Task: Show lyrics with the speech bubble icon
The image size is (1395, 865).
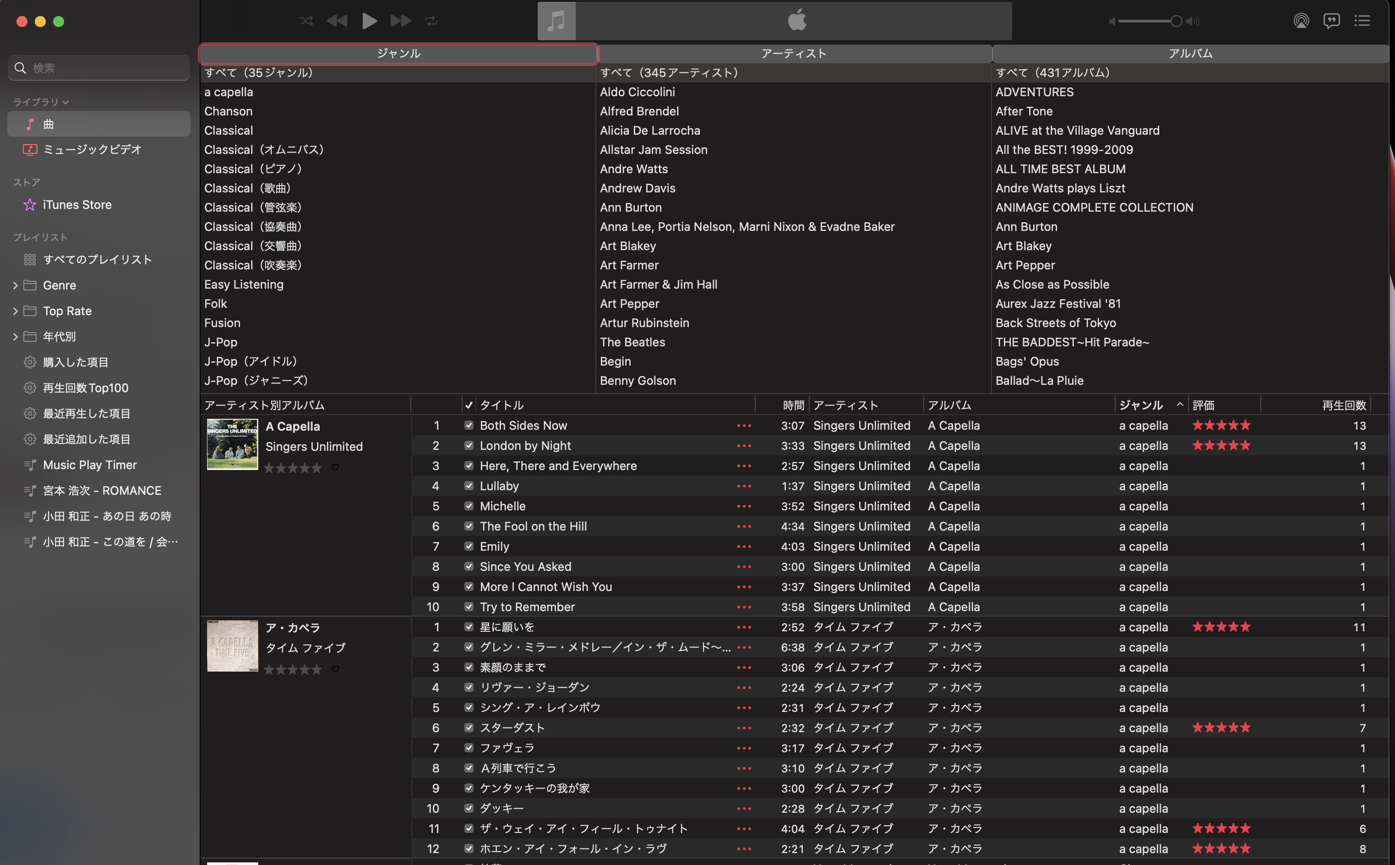Action: point(1331,21)
